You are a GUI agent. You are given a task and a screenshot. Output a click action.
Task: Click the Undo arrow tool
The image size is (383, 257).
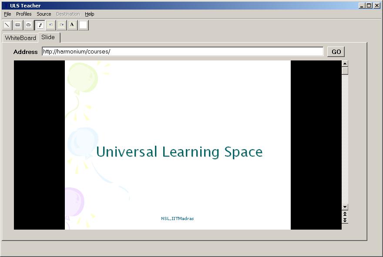point(51,25)
